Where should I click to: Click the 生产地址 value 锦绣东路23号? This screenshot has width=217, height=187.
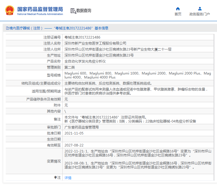[99, 55]
